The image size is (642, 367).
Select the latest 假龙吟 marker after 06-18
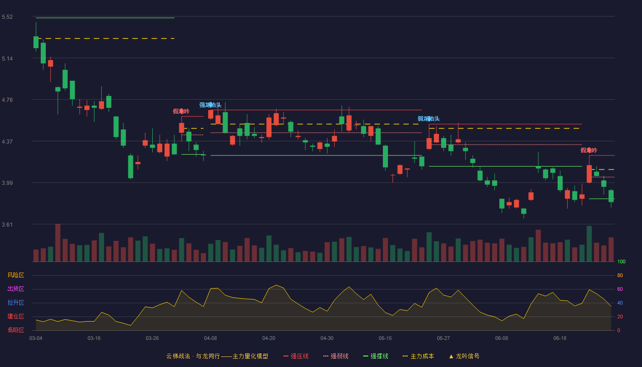click(589, 150)
